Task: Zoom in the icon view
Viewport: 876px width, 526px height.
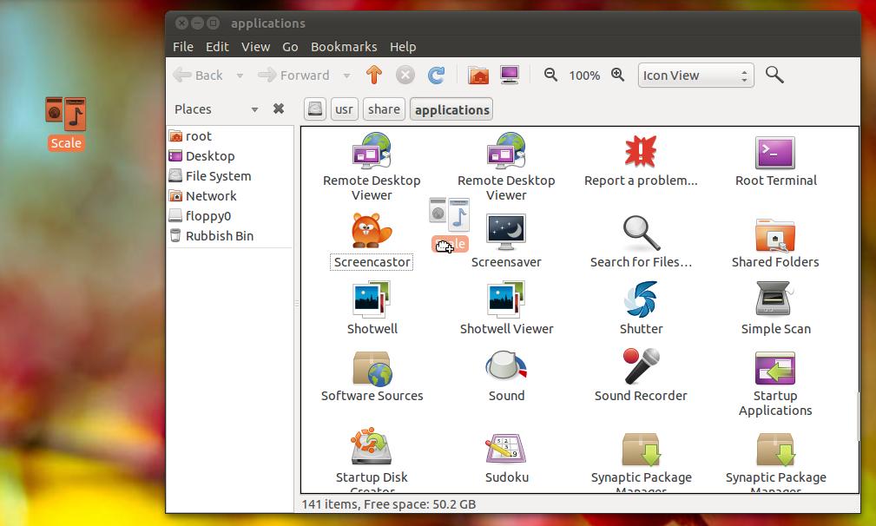Action: [617, 75]
